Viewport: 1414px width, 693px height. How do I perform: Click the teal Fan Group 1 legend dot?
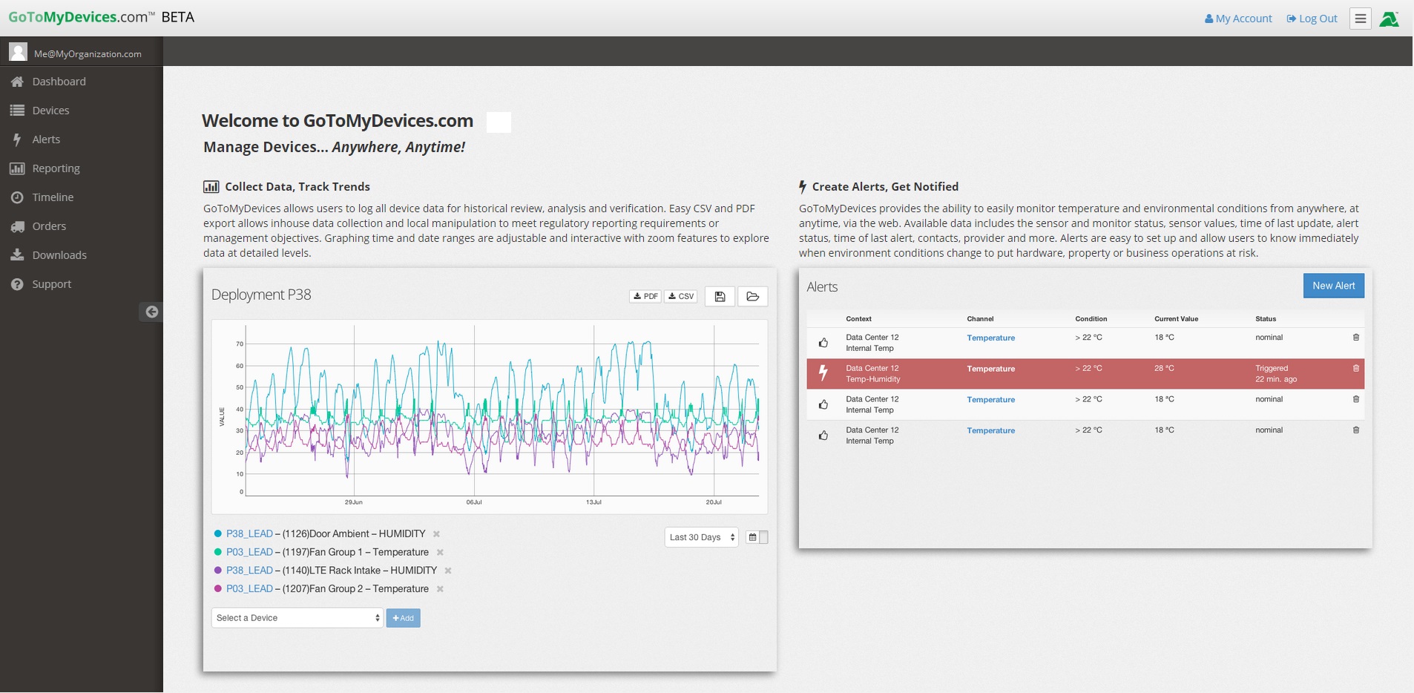tap(218, 552)
